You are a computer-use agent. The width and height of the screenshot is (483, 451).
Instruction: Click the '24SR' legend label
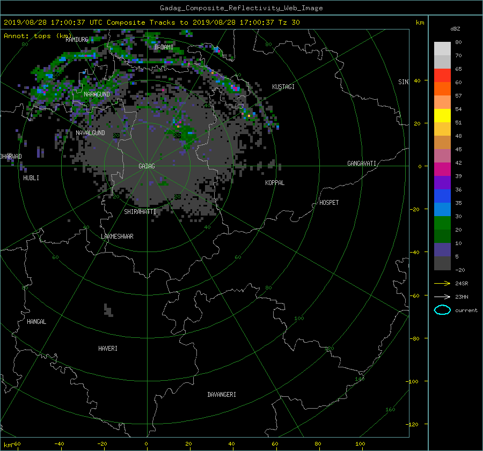462,284
